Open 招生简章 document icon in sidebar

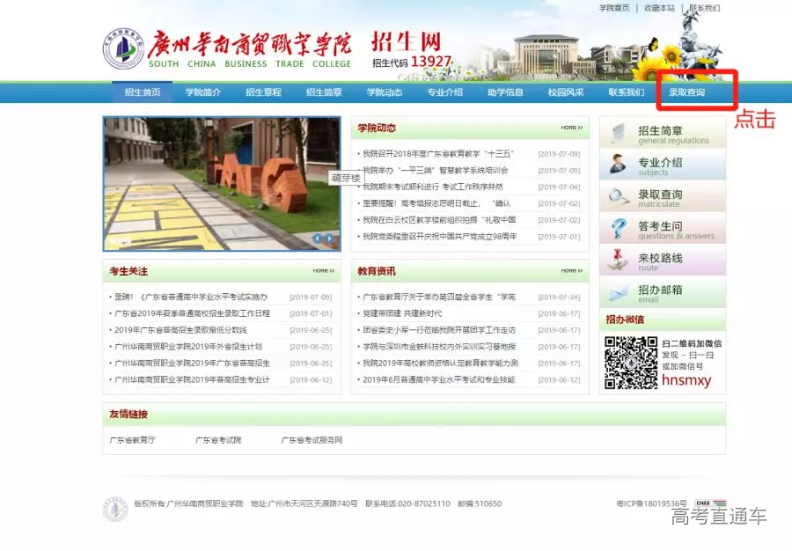pos(619,133)
